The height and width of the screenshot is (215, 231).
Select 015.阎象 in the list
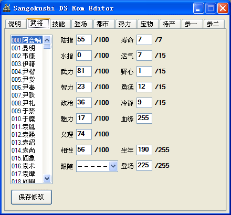click(27, 158)
